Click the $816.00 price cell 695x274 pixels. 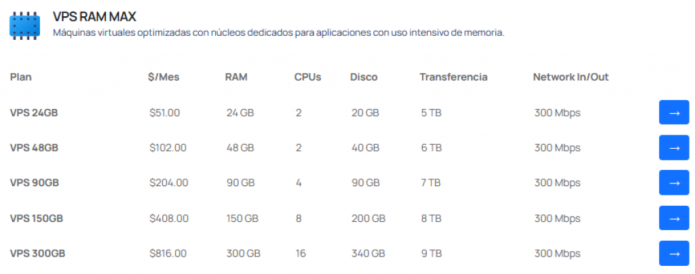click(x=168, y=254)
